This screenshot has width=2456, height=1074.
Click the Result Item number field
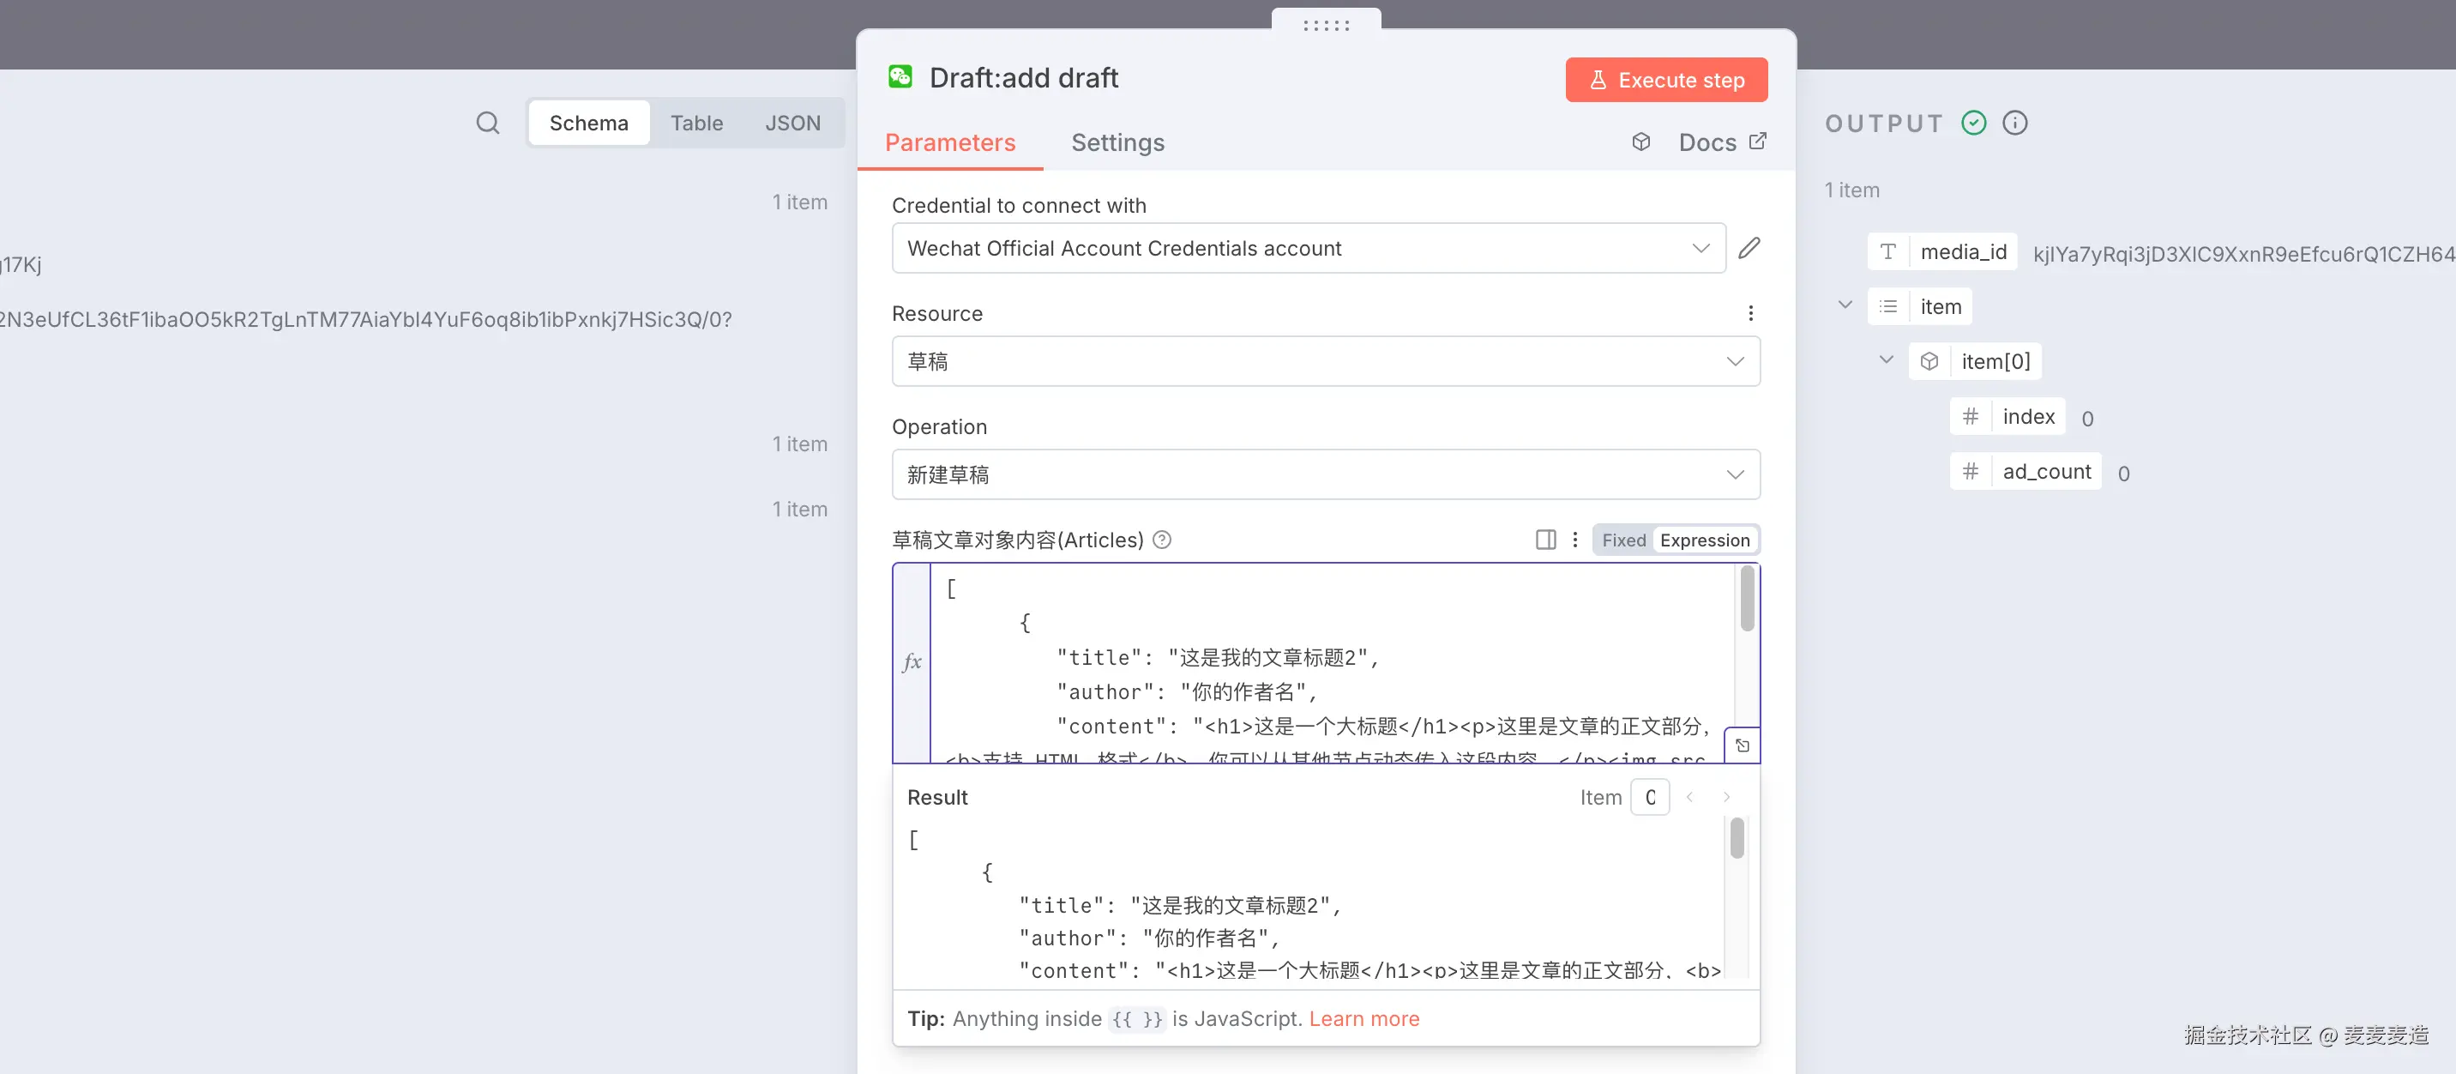tap(1649, 798)
